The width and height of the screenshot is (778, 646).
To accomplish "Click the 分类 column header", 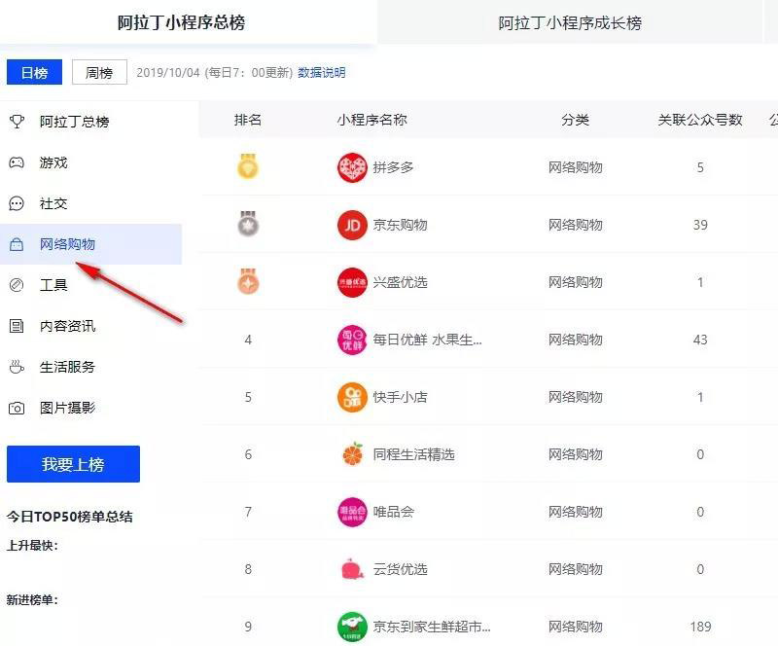I will pos(575,120).
